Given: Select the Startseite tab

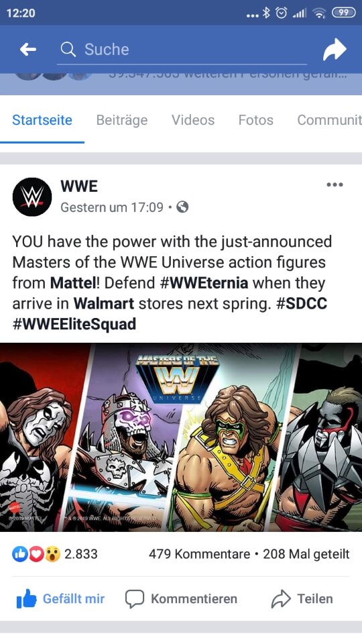Looking at the screenshot, I should tap(42, 120).
